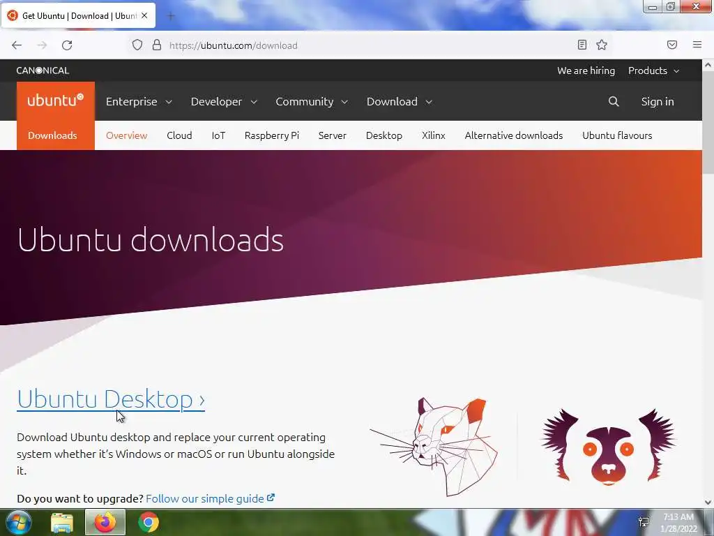Click the We are hiring link

[586, 70]
